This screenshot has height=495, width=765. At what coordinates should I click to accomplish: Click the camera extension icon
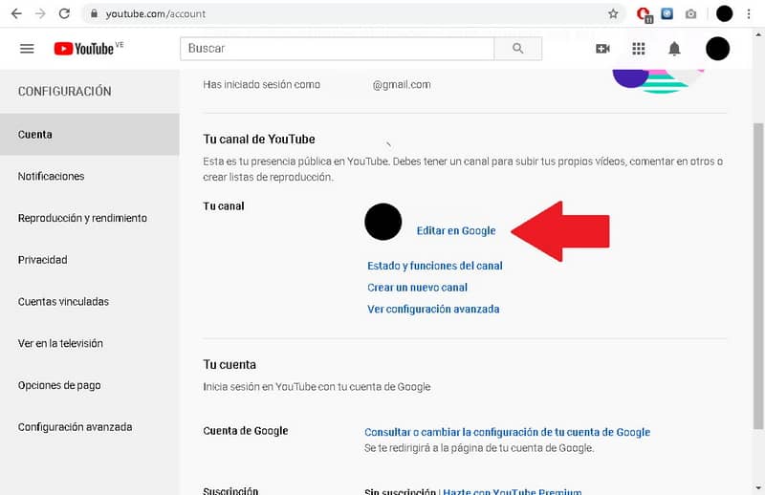[690, 14]
